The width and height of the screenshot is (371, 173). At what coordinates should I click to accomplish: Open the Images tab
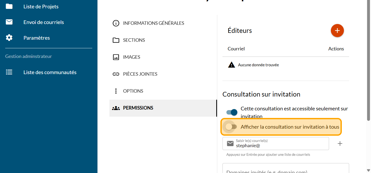(132, 57)
